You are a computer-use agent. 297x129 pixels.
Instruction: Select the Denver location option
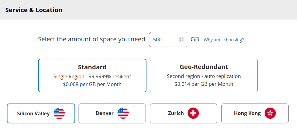pyautogui.click(x=105, y=113)
